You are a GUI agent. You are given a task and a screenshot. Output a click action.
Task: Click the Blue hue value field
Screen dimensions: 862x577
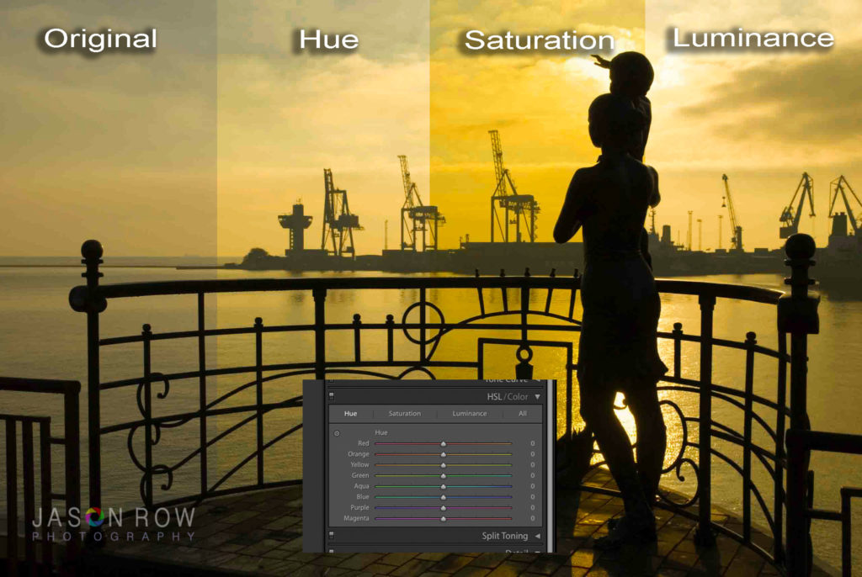pos(532,497)
